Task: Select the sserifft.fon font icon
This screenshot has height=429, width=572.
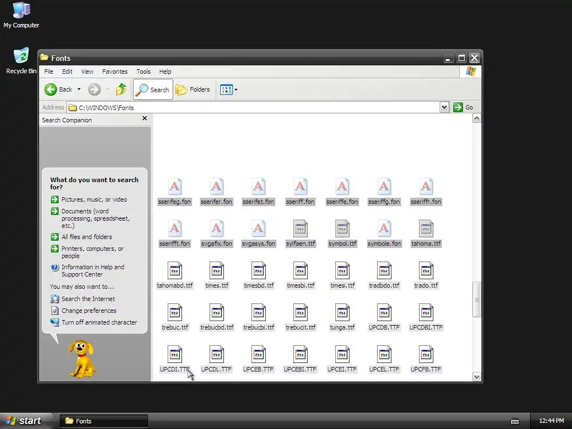Action: point(174,228)
